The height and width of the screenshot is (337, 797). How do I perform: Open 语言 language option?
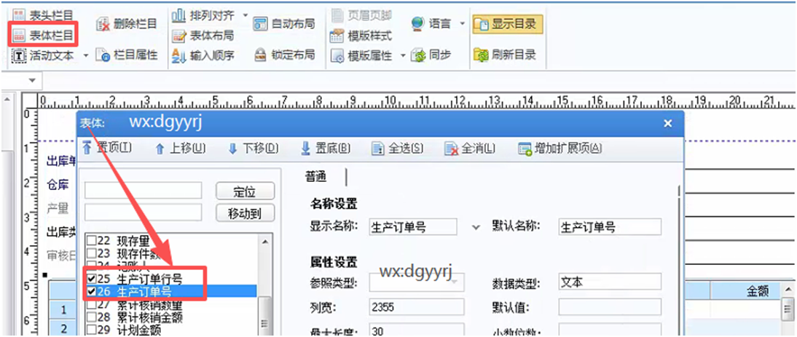pos(432,23)
